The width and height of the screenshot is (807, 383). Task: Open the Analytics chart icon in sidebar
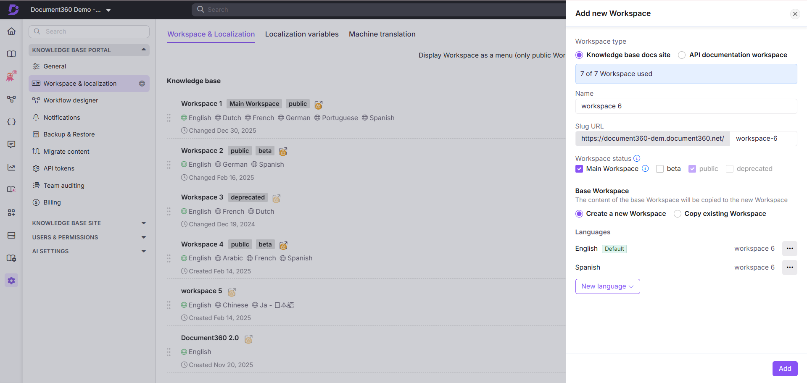tap(11, 167)
